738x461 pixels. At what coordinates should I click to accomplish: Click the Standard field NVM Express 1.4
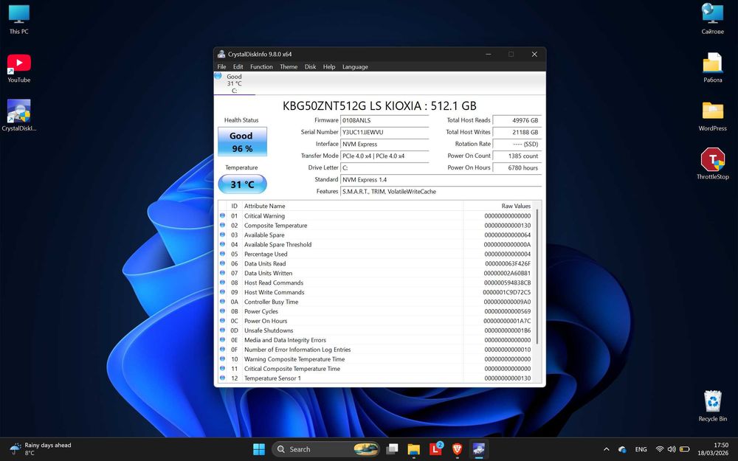click(x=441, y=180)
